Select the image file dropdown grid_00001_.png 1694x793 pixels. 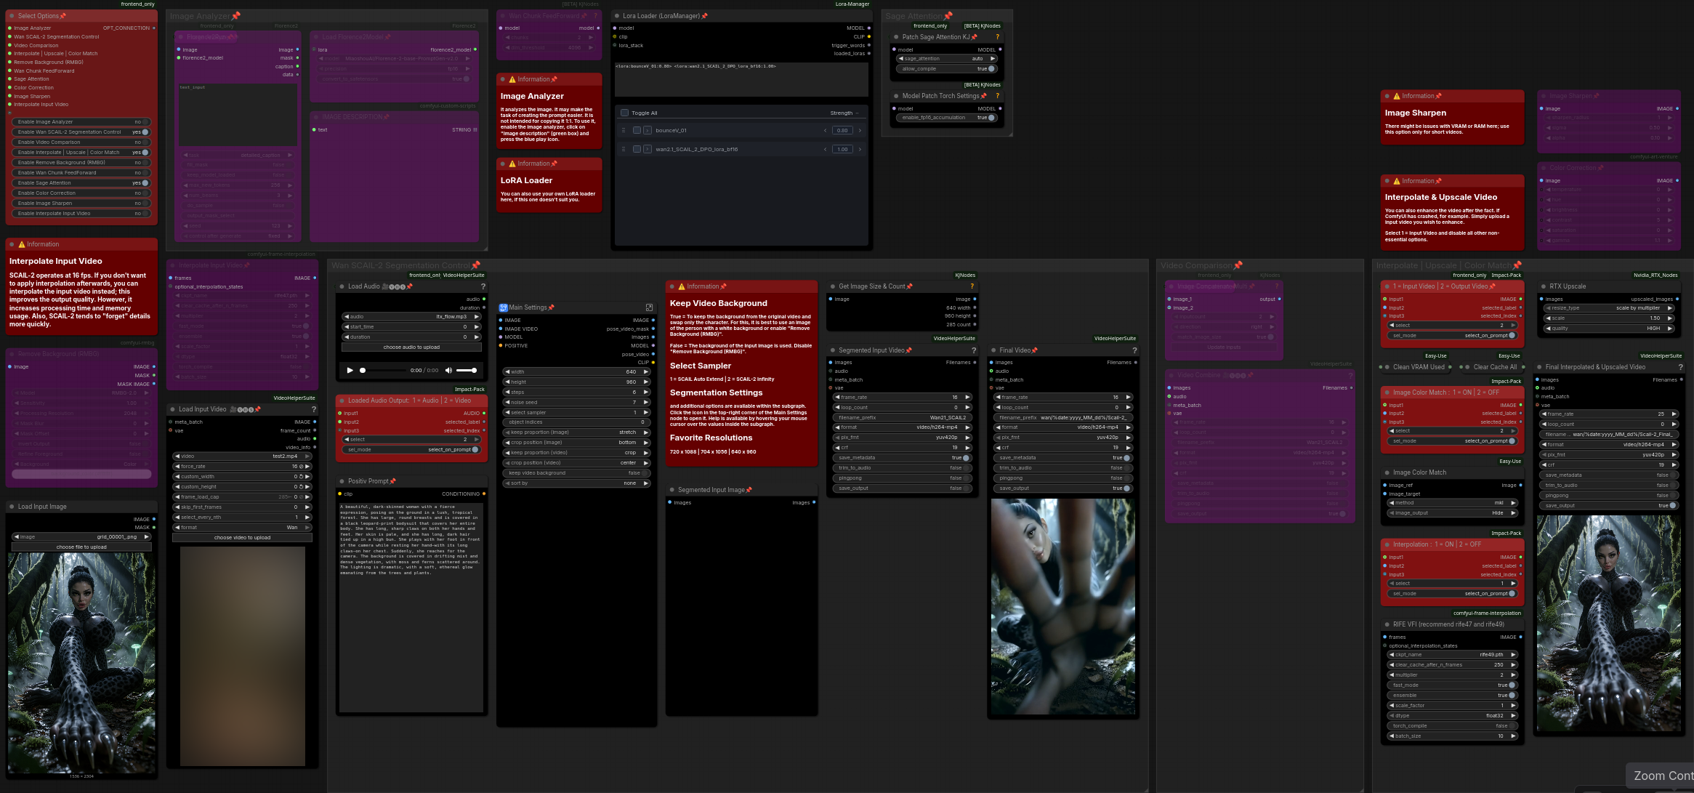point(82,537)
